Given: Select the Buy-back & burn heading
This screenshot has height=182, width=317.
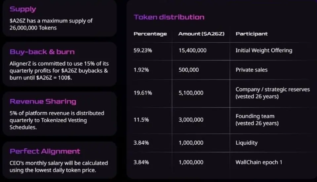Looking at the screenshot, I should [x=42, y=52].
